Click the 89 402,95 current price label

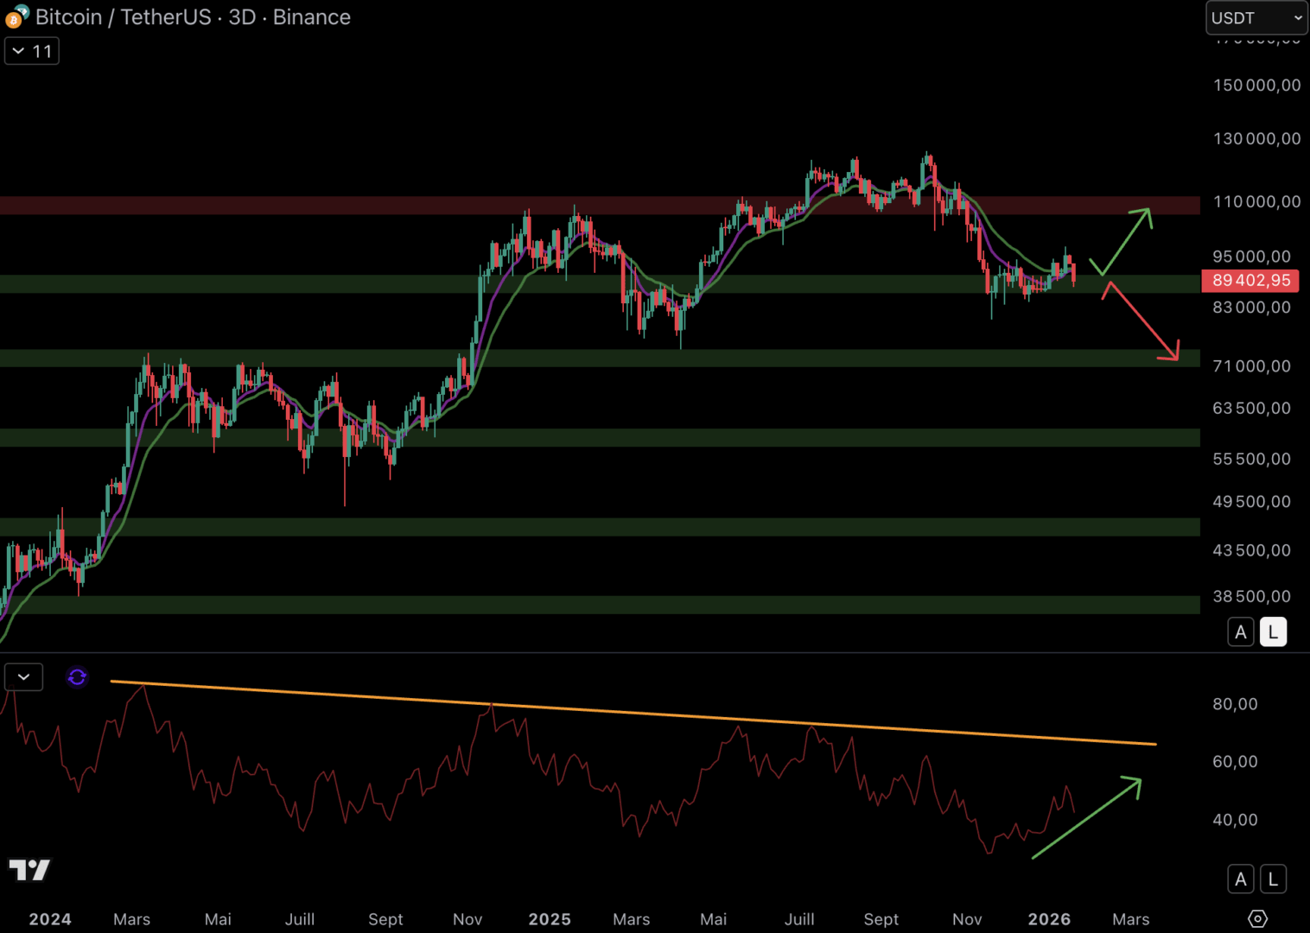pyautogui.click(x=1250, y=281)
